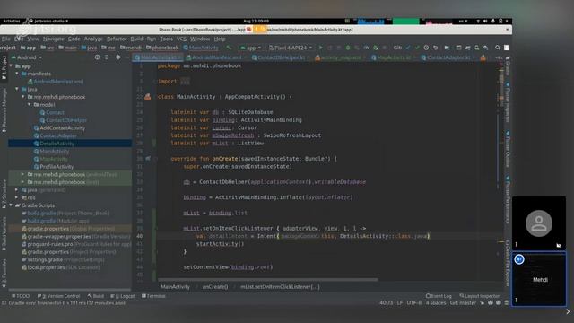The width and height of the screenshot is (574, 323).
Task: Open the Pixel 4 API 24 device dropdown
Action: [x=291, y=48]
